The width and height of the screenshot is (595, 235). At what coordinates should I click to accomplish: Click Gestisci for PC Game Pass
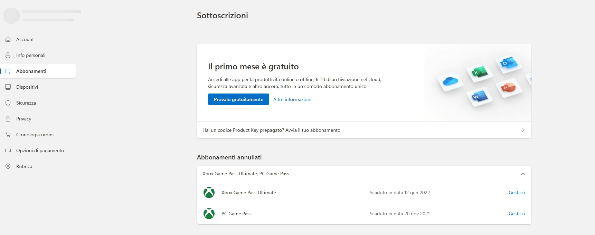pyautogui.click(x=517, y=214)
